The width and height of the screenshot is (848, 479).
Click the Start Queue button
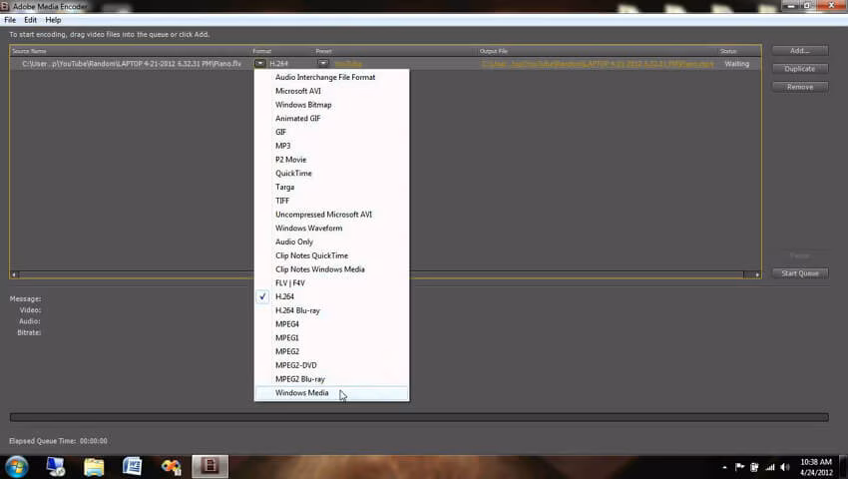click(800, 273)
